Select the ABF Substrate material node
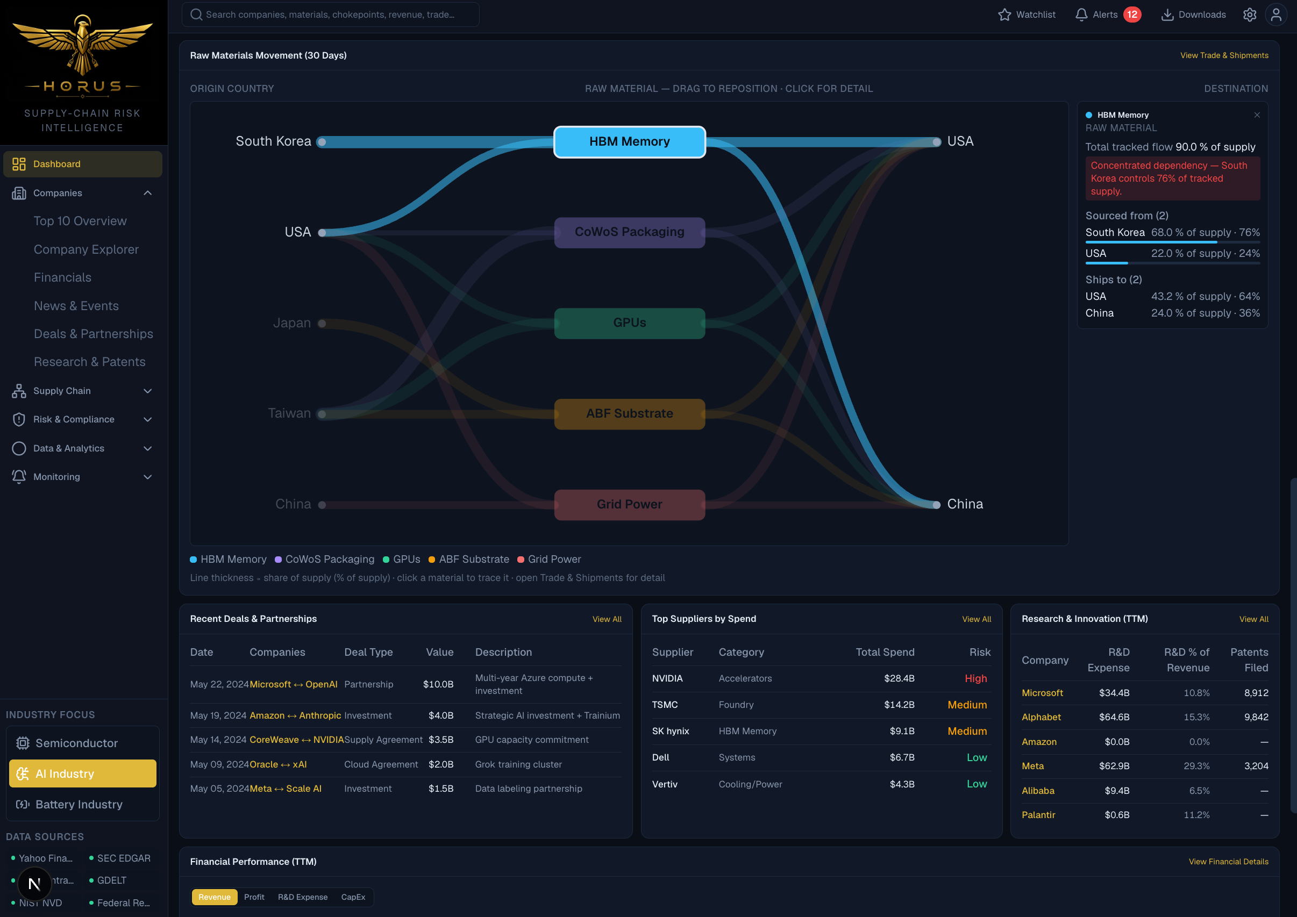Image resolution: width=1297 pixels, height=917 pixels. 630,414
